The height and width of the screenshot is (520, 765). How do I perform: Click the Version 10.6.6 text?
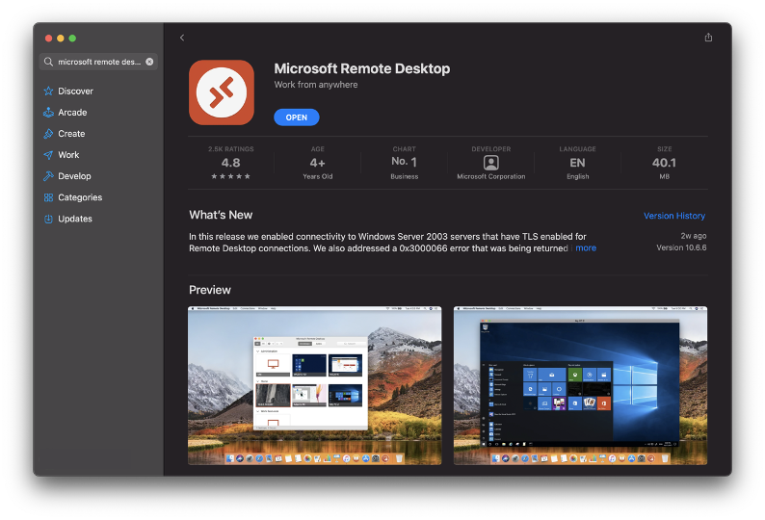click(x=681, y=247)
